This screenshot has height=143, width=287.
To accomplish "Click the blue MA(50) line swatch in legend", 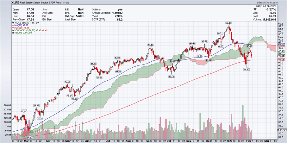I will click(x=13, y=26).
